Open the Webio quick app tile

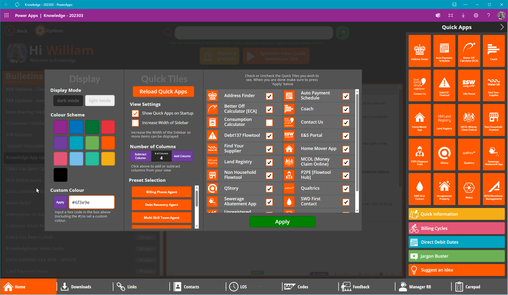(469, 189)
